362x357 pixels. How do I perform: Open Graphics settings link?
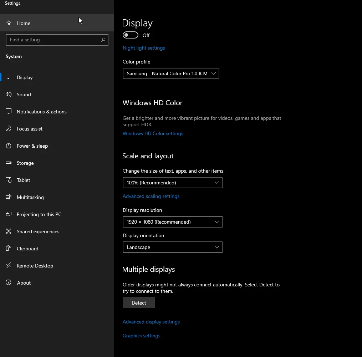coord(141,336)
